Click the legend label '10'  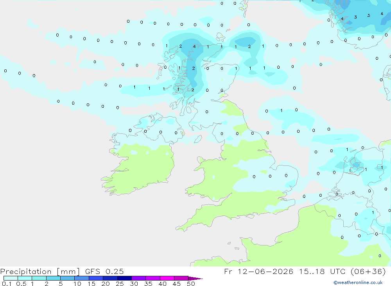click(77, 284)
